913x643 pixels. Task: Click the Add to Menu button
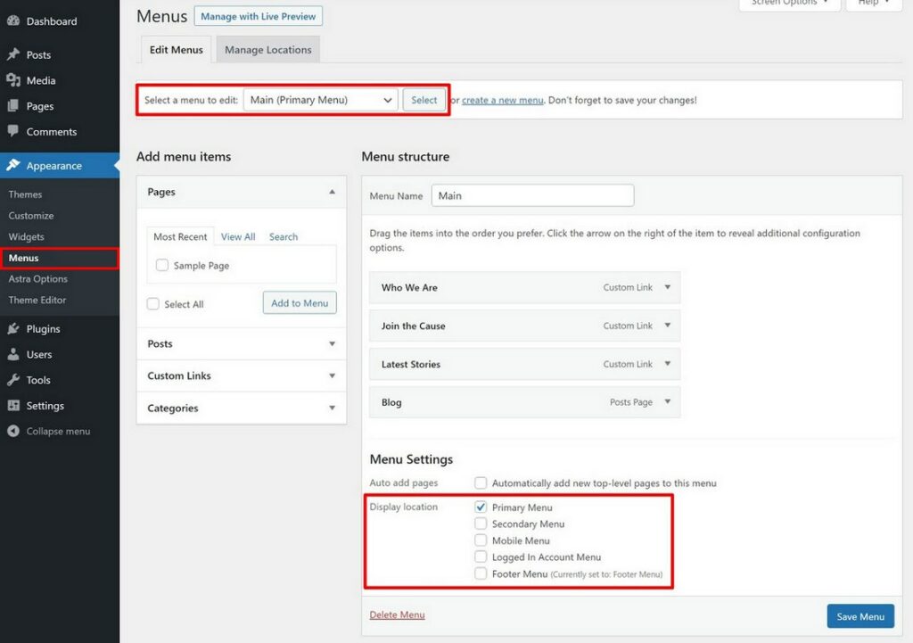point(300,303)
